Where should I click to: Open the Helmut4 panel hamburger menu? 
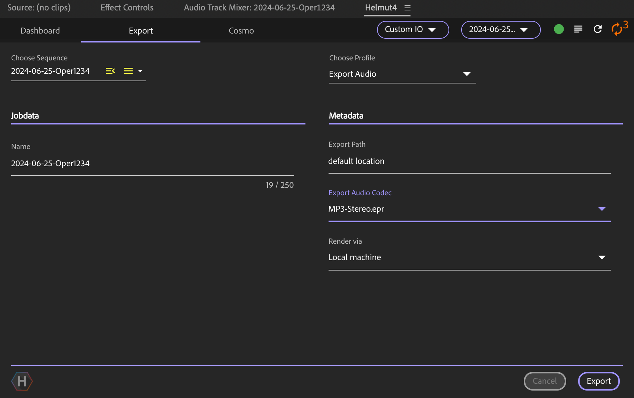click(x=408, y=8)
